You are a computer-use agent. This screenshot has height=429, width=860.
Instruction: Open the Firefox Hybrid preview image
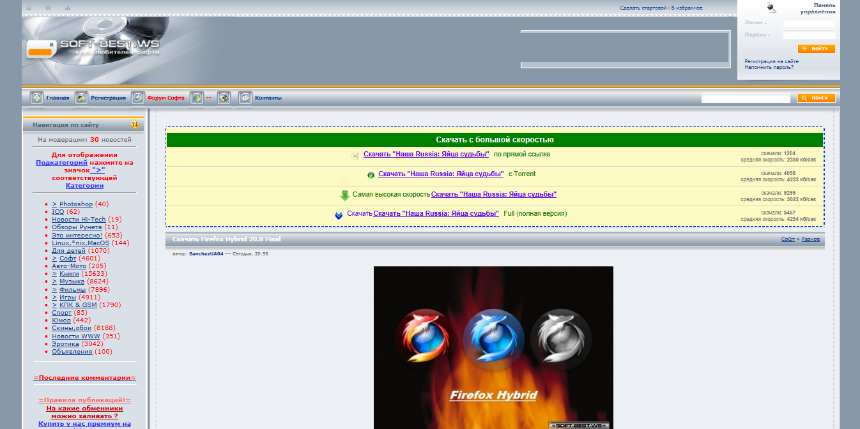tap(493, 347)
